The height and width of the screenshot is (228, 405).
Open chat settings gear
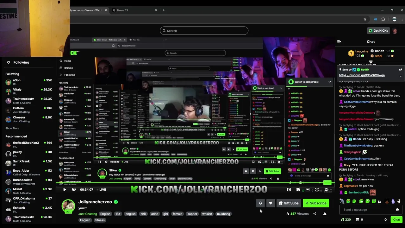[385, 219]
